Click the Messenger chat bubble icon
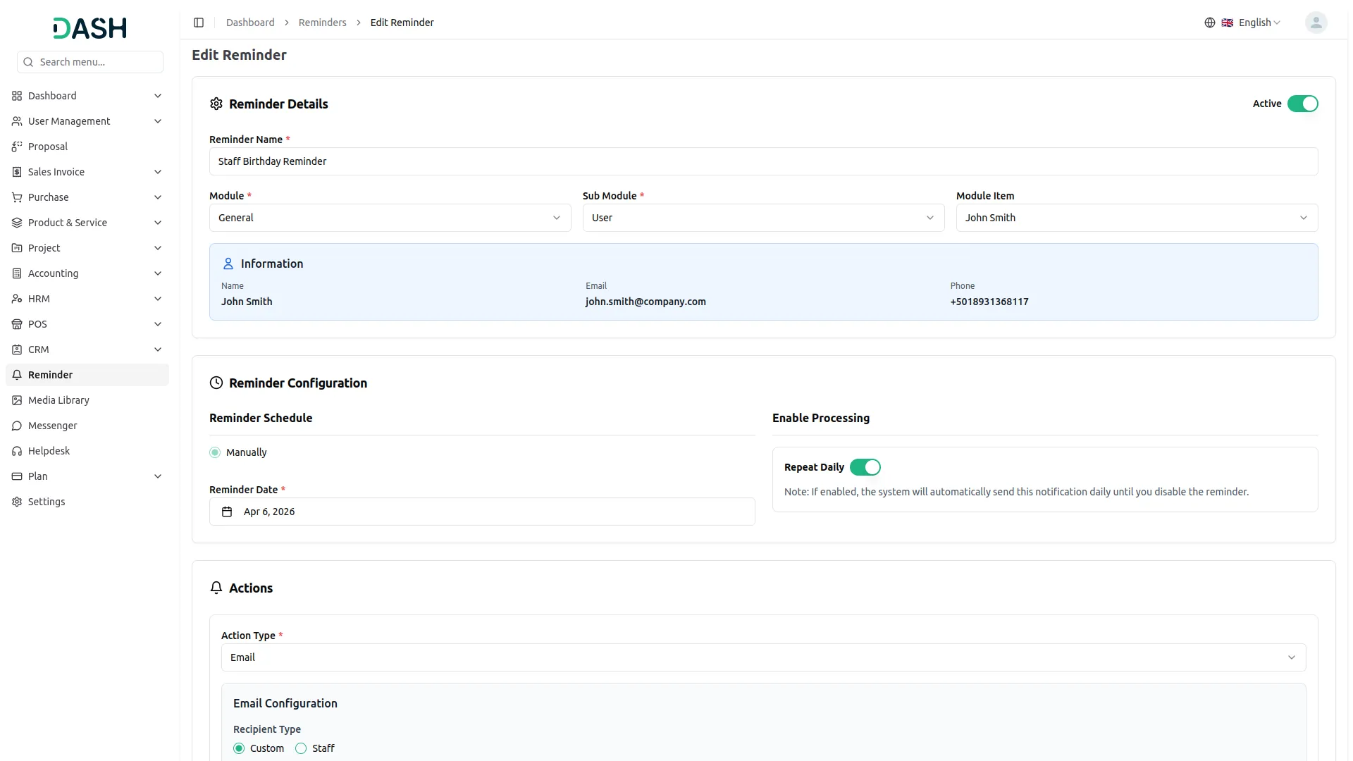 tap(17, 426)
